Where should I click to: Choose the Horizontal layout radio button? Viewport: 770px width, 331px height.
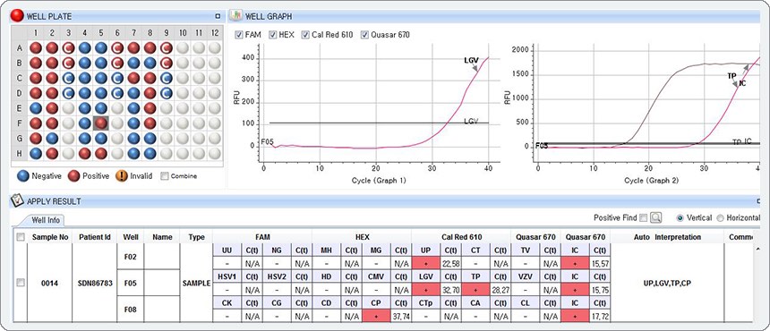click(x=721, y=217)
